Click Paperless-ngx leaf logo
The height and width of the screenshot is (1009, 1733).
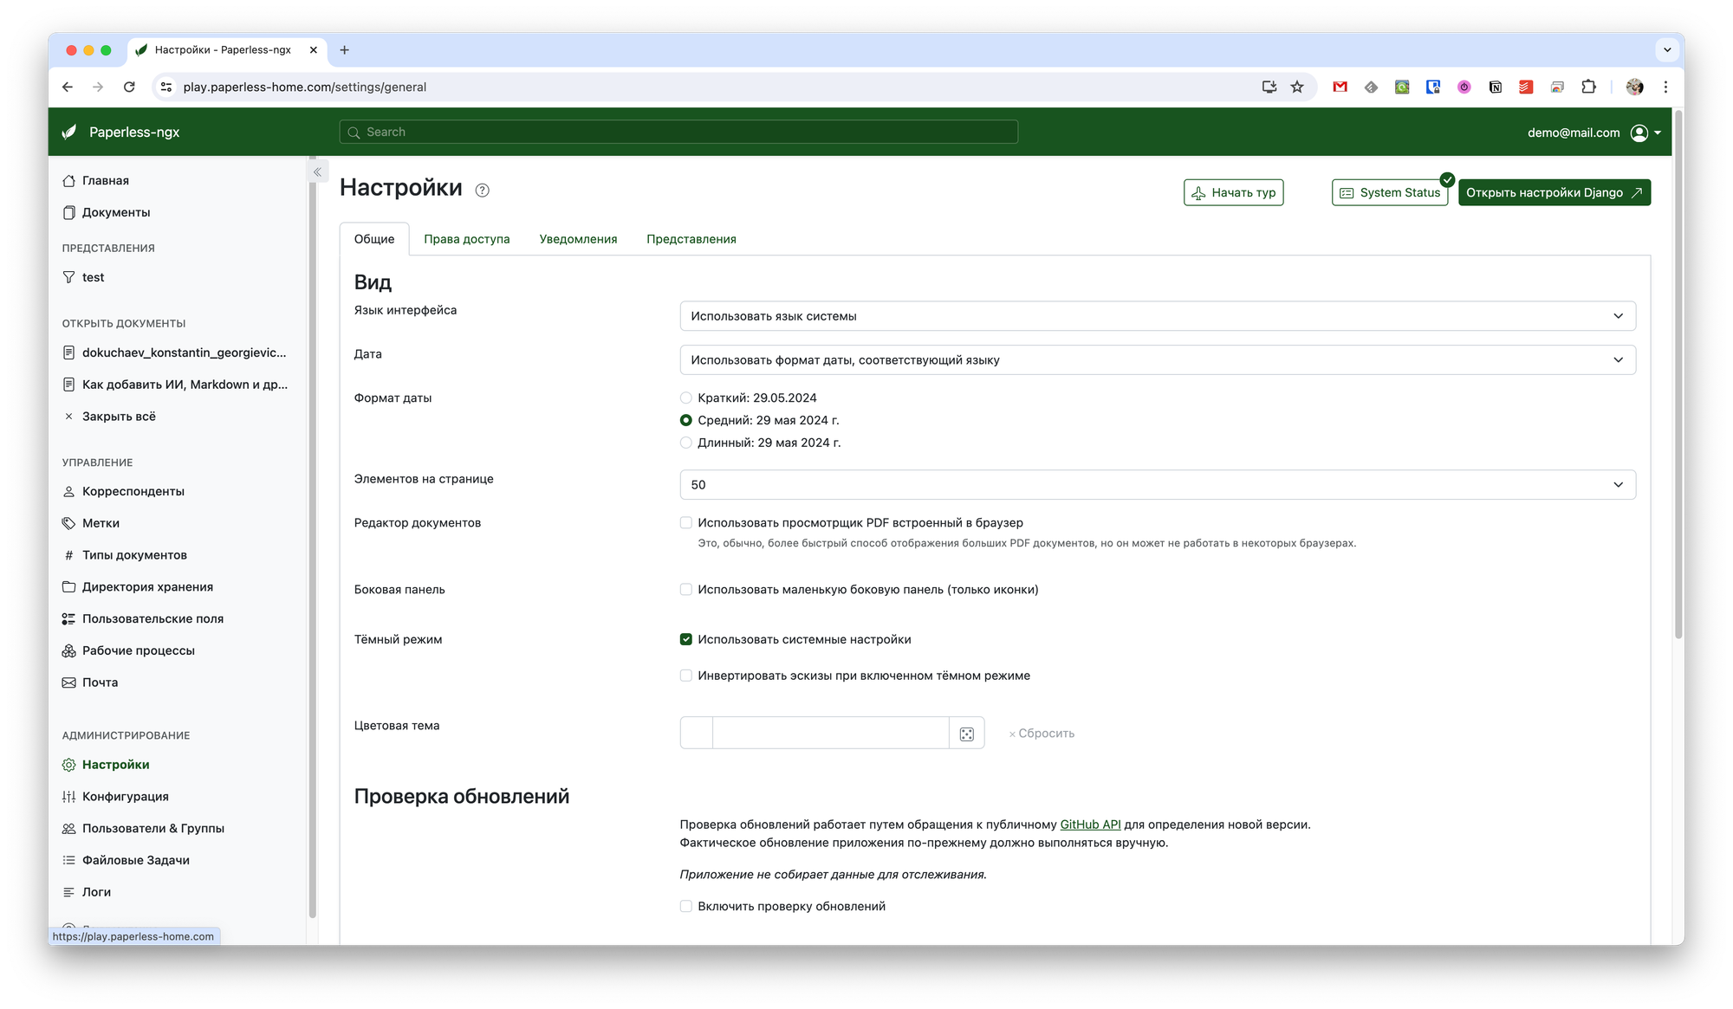69,132
